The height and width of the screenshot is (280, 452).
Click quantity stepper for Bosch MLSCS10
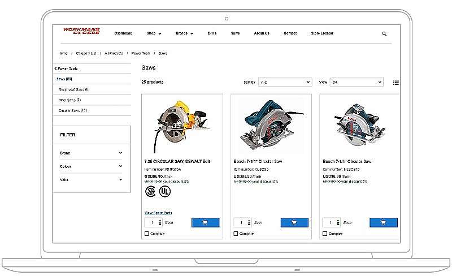coord(338,222)
